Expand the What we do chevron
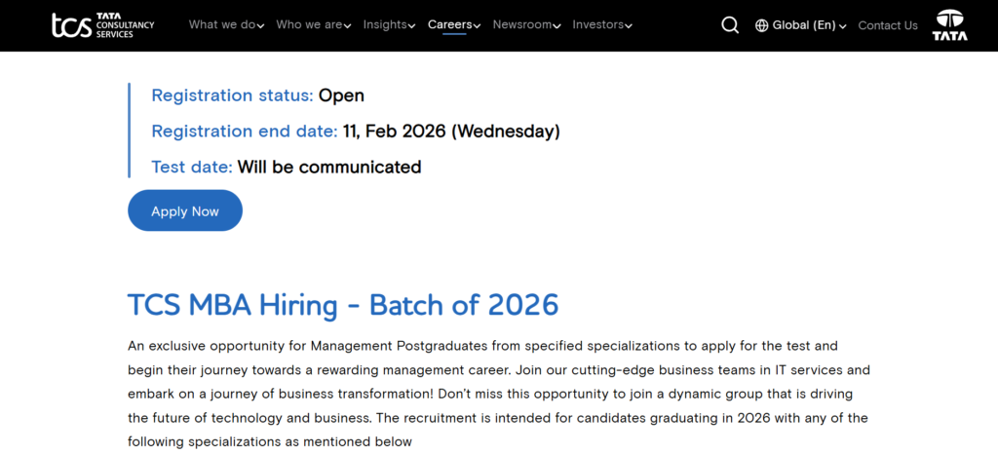 [260, 26]
